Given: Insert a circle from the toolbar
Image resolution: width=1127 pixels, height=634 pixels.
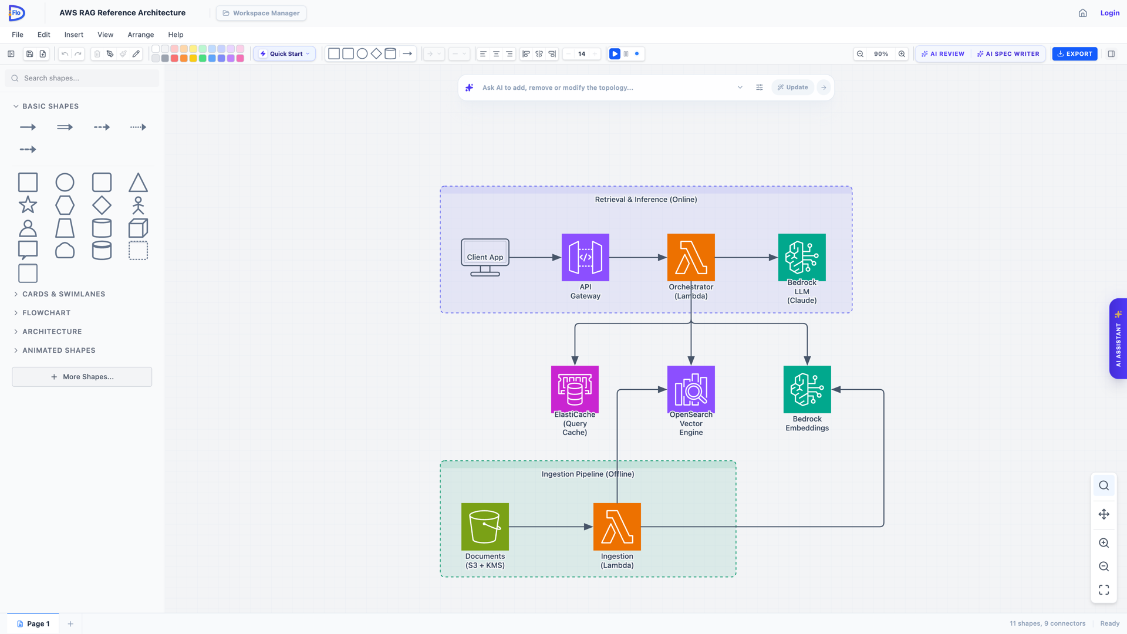Looking at the screenshot, I should click(x=362, y=53).
